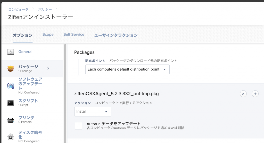This screenshot has width=264, height=143.
Task: Open the スクリプト sidebar link
Action: click(28, 100)
